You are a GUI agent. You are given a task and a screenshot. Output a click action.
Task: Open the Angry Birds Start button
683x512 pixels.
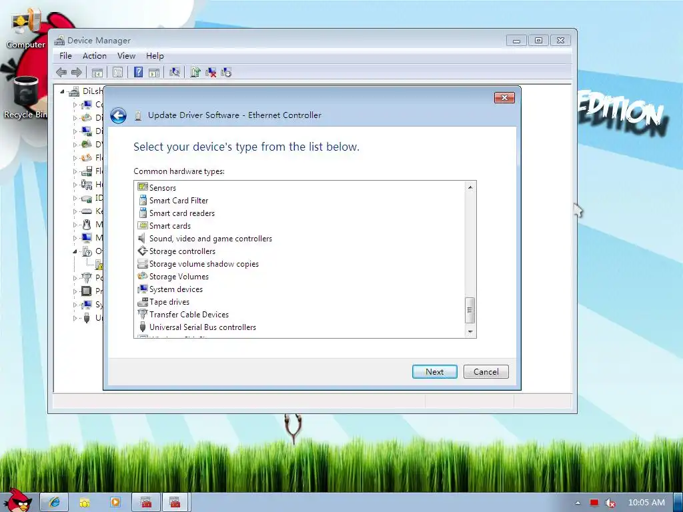point(18,500)
